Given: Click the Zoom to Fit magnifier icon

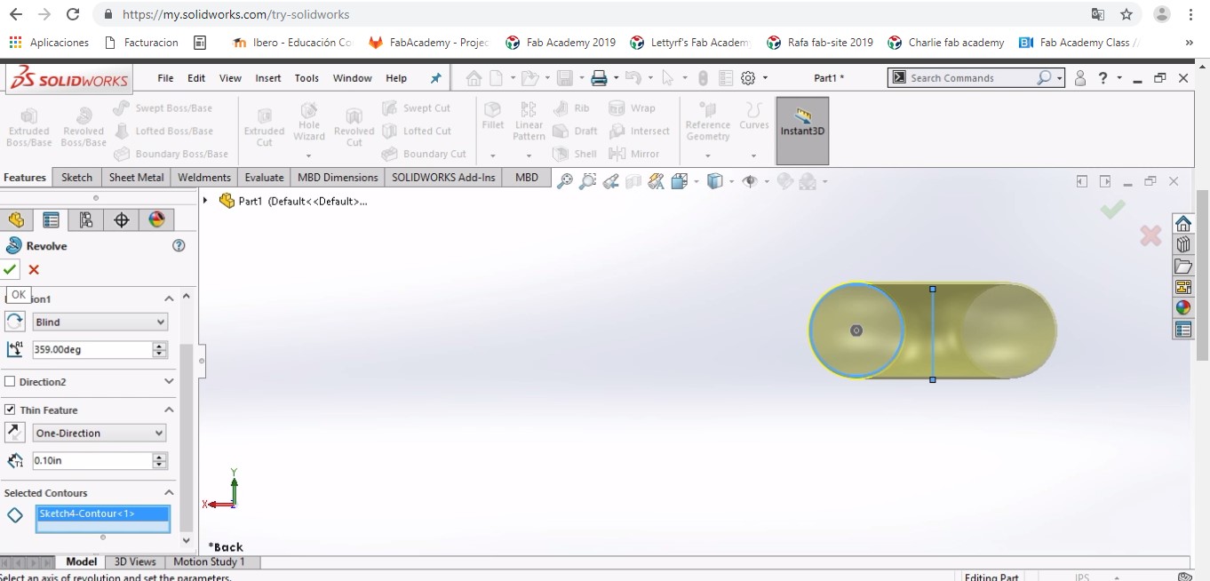Looking at the screenshot, I should point(565,181).
